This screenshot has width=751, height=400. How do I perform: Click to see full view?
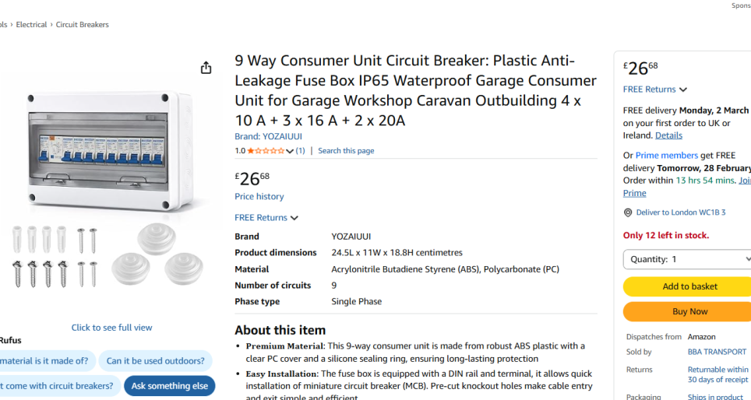tap(111, 328)
